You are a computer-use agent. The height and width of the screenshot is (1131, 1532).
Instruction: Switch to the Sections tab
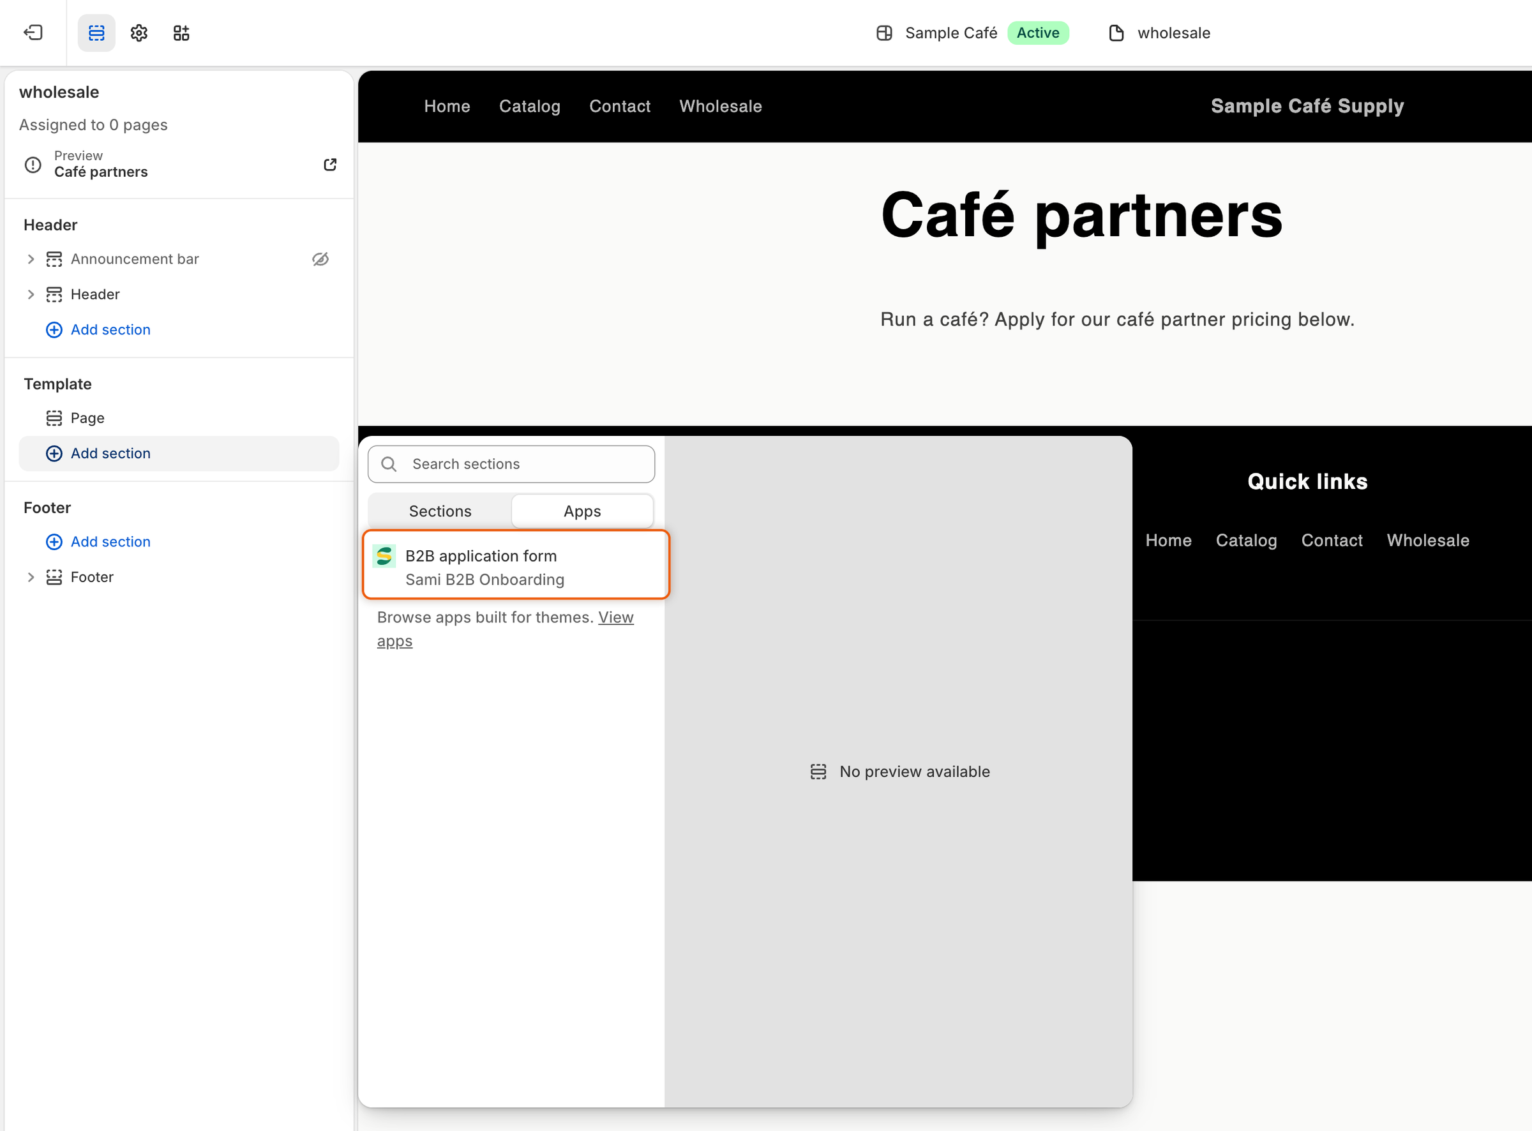coord(440,511)
